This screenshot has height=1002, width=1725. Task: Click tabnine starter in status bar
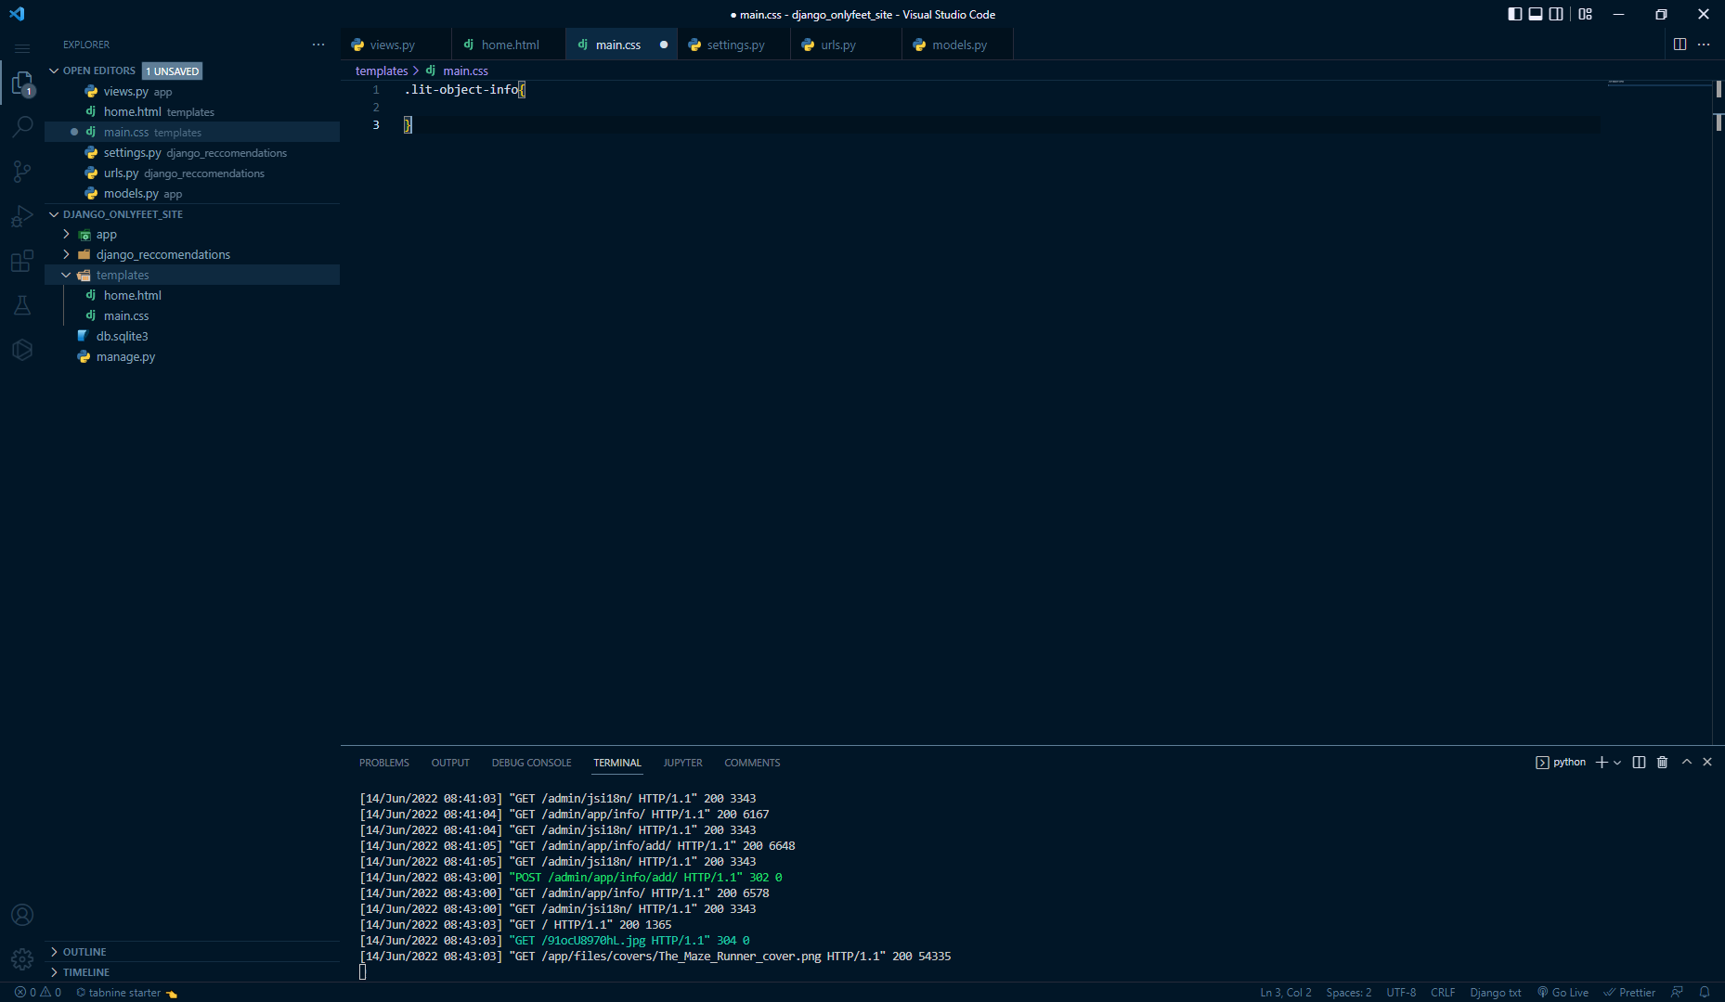click(126, 992)
